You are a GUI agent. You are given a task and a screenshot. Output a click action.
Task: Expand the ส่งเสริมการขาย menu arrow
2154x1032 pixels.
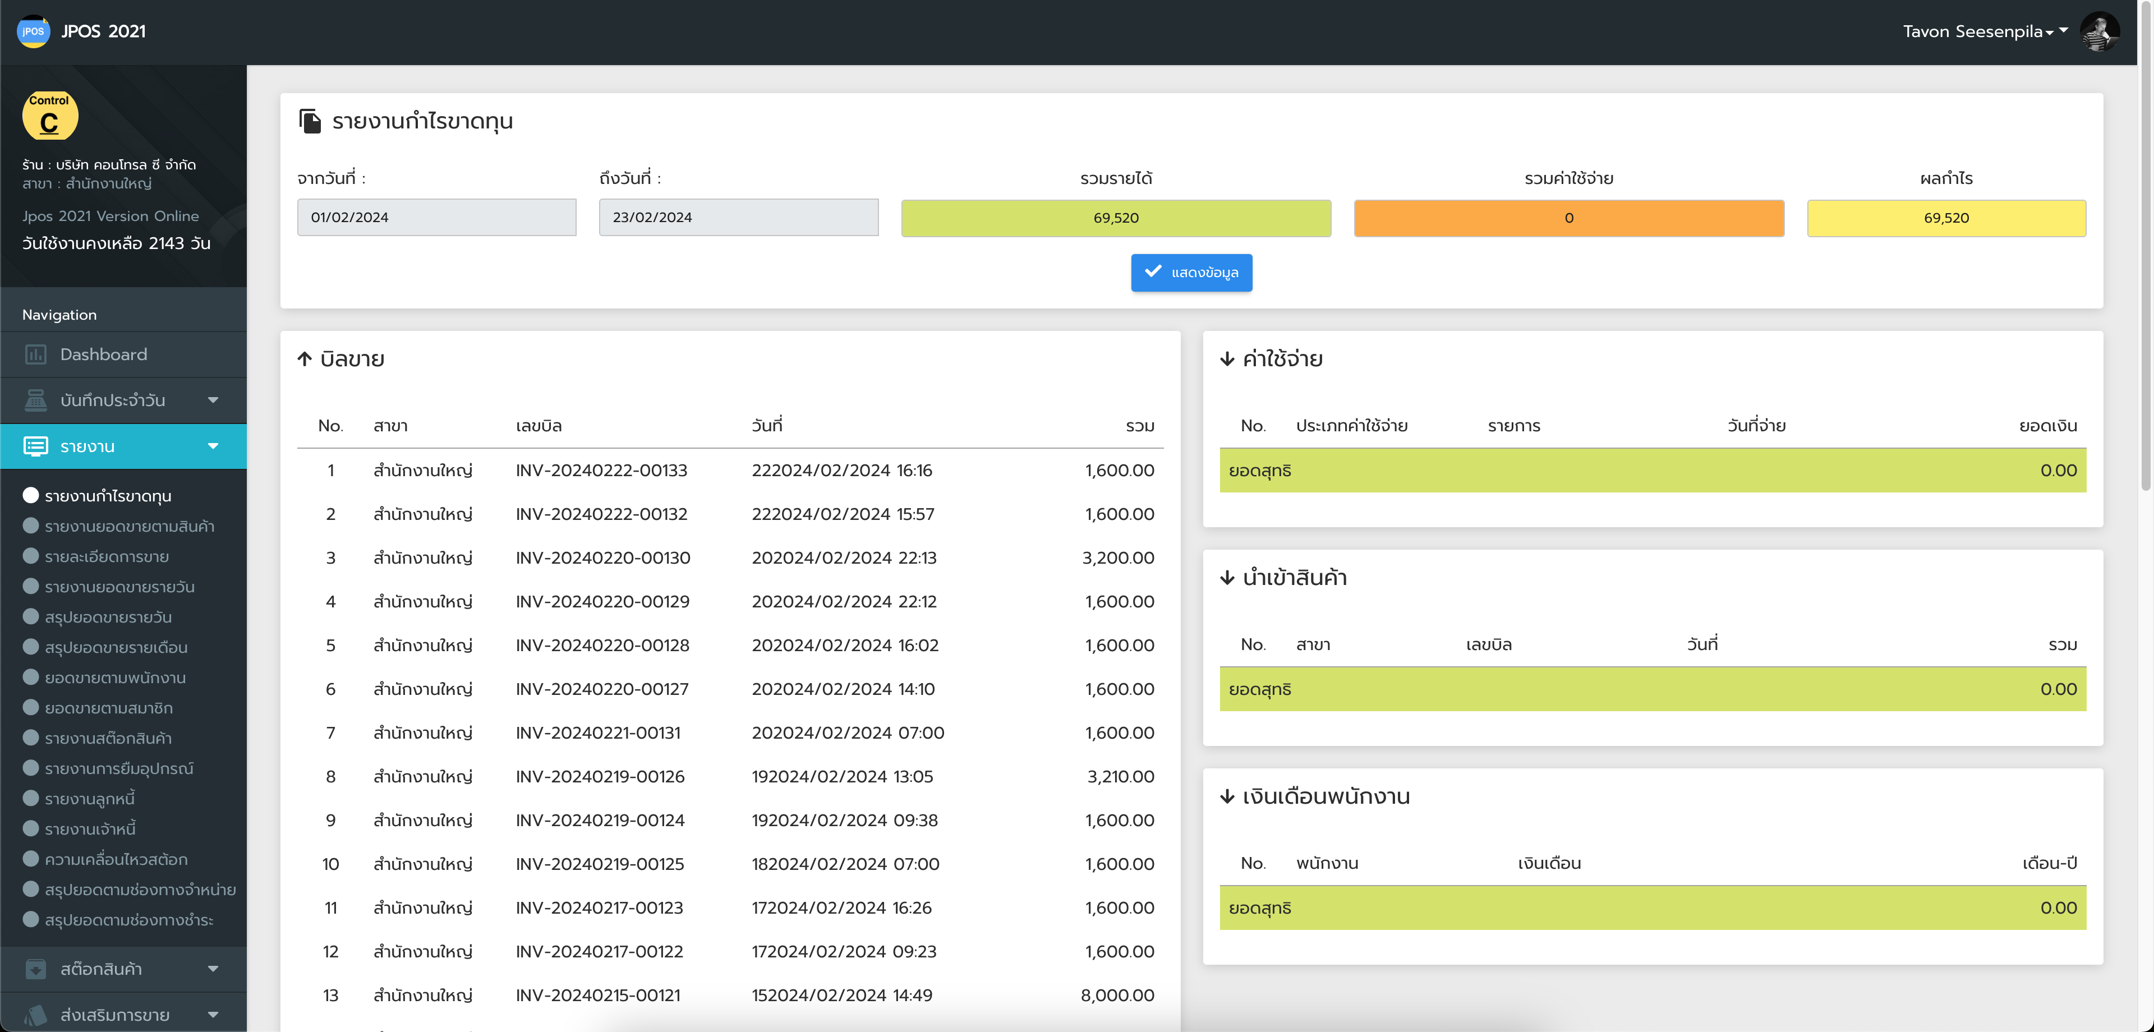tap(213, 1015)
